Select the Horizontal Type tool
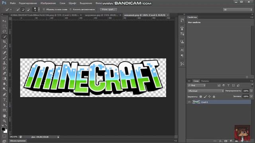 pos(4,100)
